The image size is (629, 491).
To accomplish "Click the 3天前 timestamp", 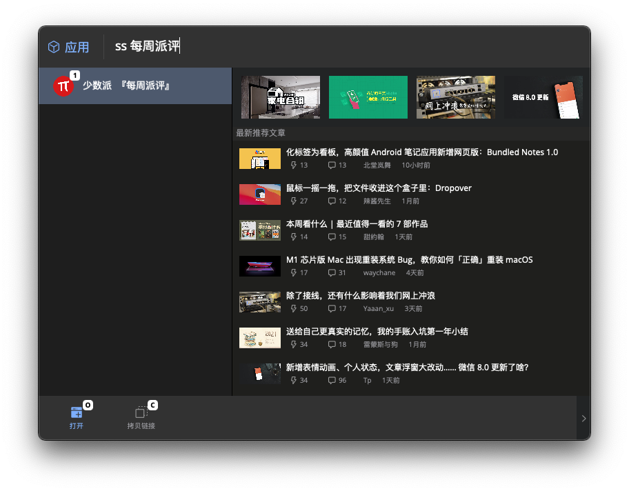I will tap(413, 308).
